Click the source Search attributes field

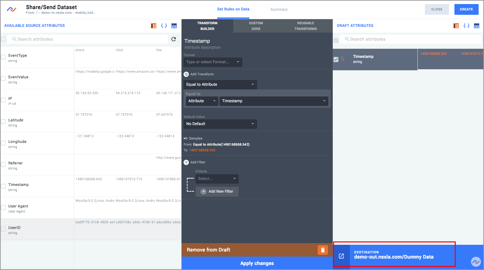(x=87, y=39)
